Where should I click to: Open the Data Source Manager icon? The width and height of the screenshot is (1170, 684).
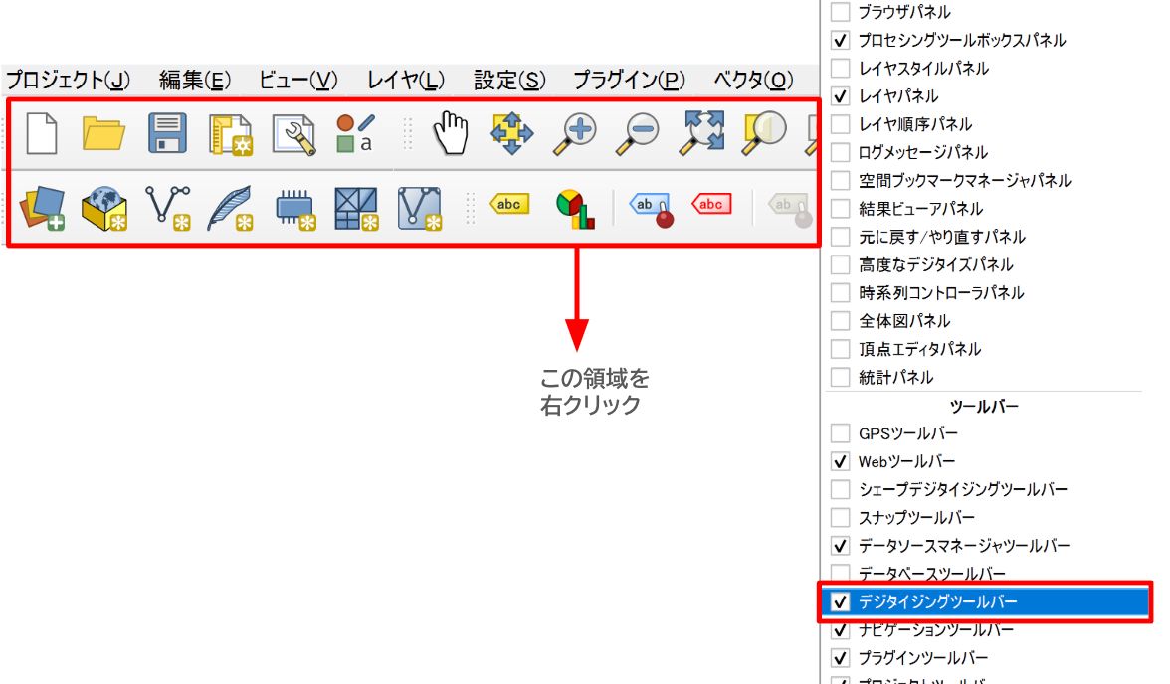43,208
